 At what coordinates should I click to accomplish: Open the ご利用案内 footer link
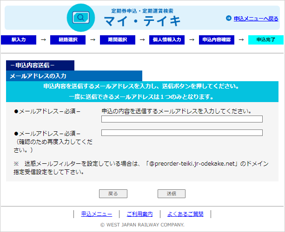[x=139, y=214]
